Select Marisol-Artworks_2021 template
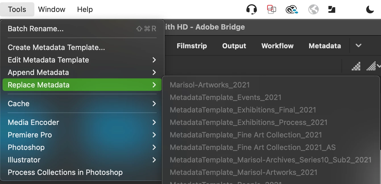Viewport: 381px width, 184px height. [271, 85]
